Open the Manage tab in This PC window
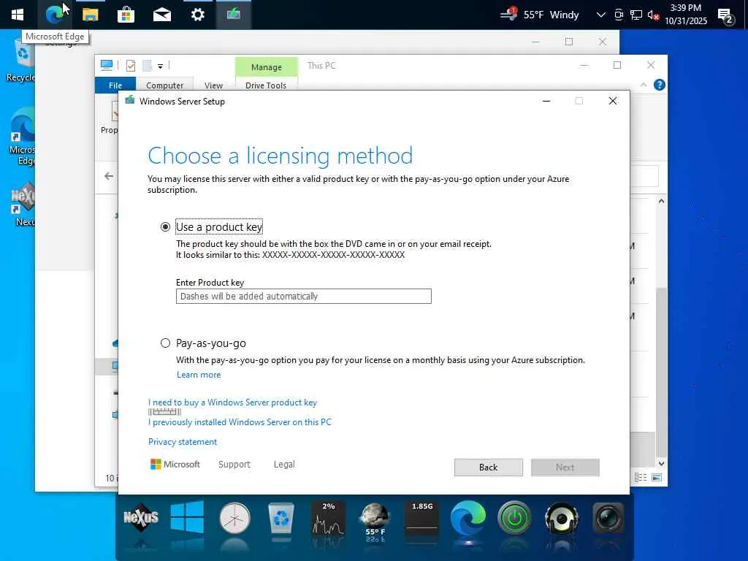Viewport: 748px width, 561px height. tap(266, 67)
